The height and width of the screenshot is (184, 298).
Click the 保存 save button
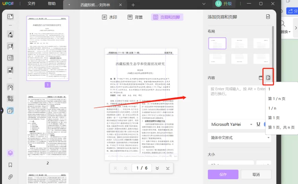coord(223,174)
